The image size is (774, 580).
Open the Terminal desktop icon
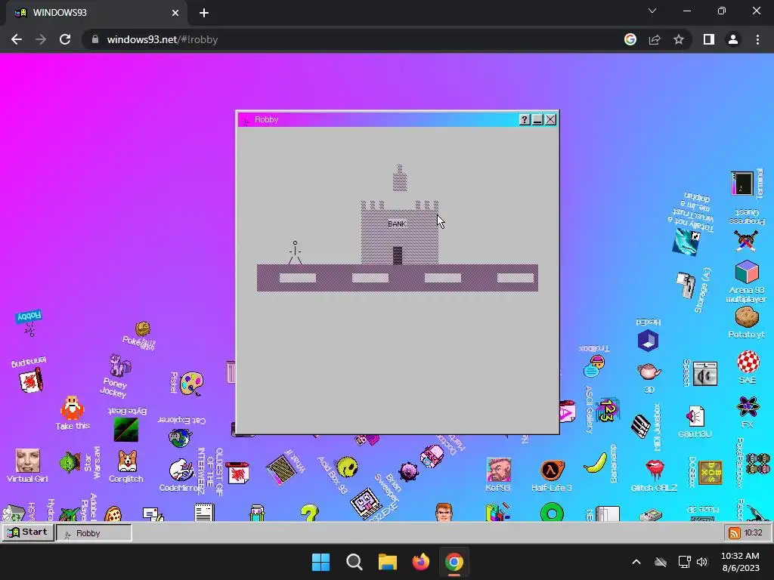tap(742, 184)
